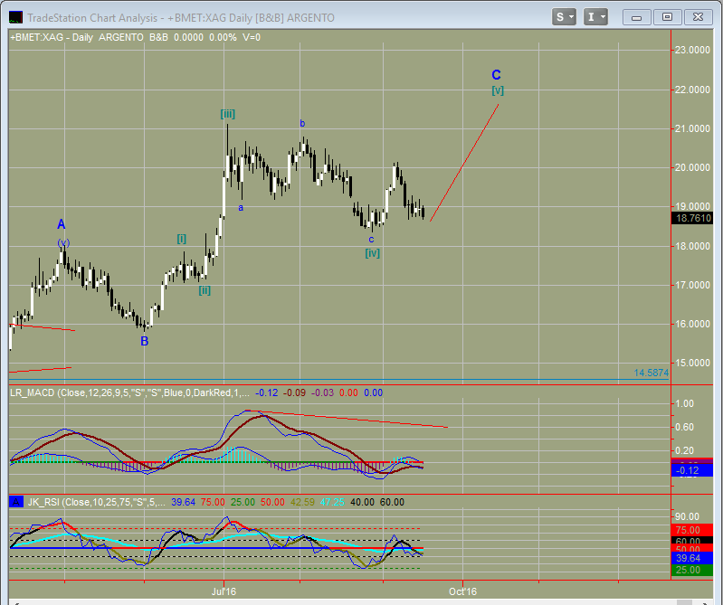Select the [v] wave label under C
The height and width of the screenshot is (605, 723).
click(498, 90)
